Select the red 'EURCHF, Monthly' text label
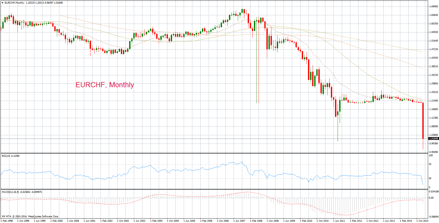This screenshot has width=439, height=223. [x=105, y=85]
